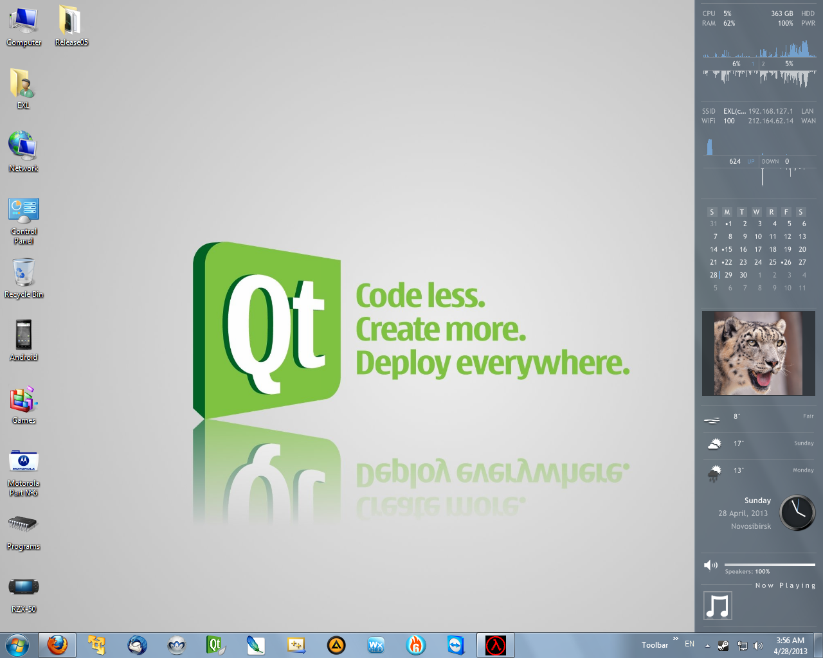
Task: Launch the orange triangle AIMP player icon
Action: point(336,645)
